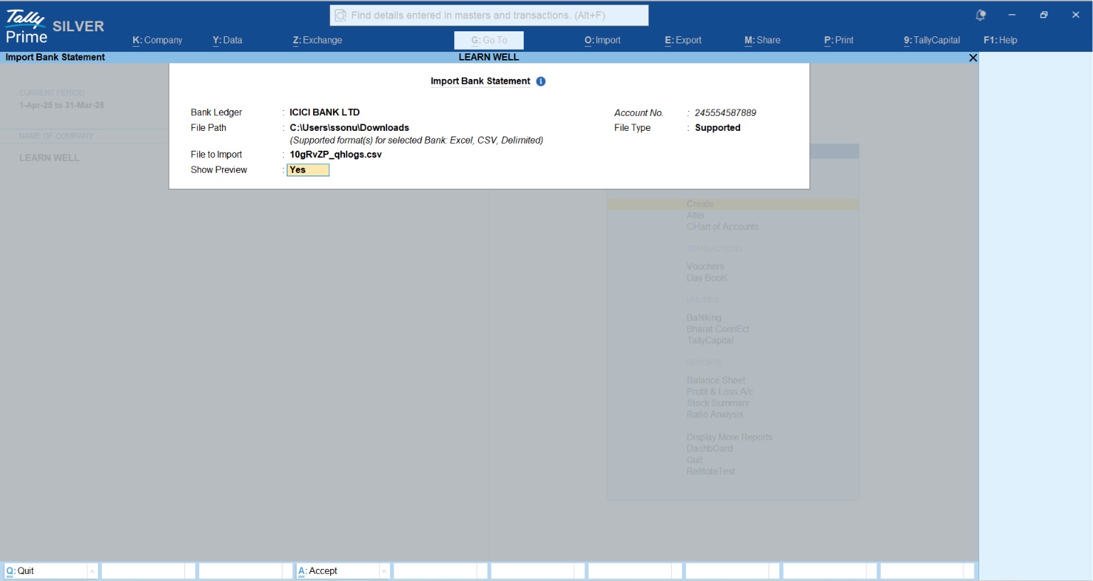Click the Q: Quit button in the bottom bar
The width and height of the screenshot is (1093, 581).
[x=46, y=571]
